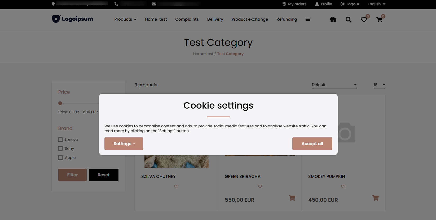The height and width of the screenshot is (220, 436).
Task: Open the wishlist heart icon in header
Action: (364, 19)
